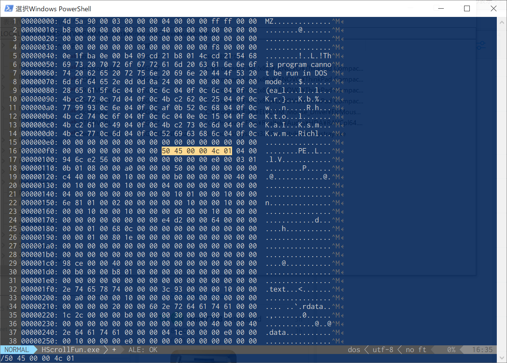The width and height of the screenshot is (507, 363).
Task: Click the MZ header in ASCII column
Action: coord(269,21)
